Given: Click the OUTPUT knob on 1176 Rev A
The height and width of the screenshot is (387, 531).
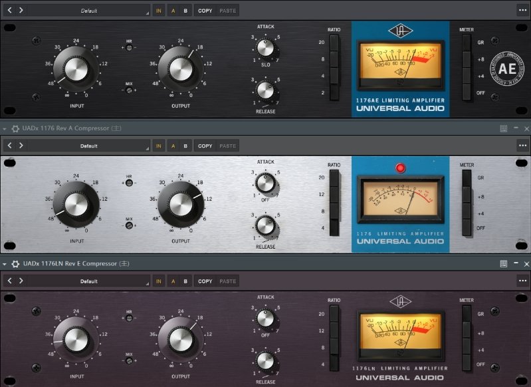Looking at the screenshot, I should coord(181,204).
